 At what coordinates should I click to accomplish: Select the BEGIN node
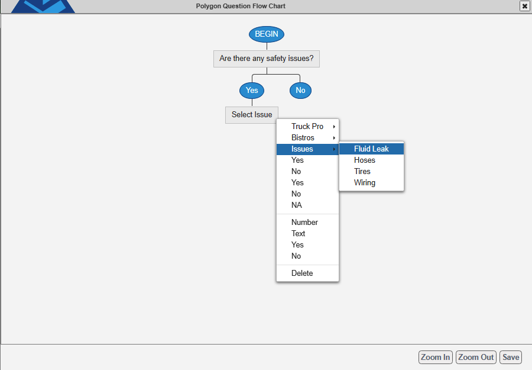click(267, 34)
